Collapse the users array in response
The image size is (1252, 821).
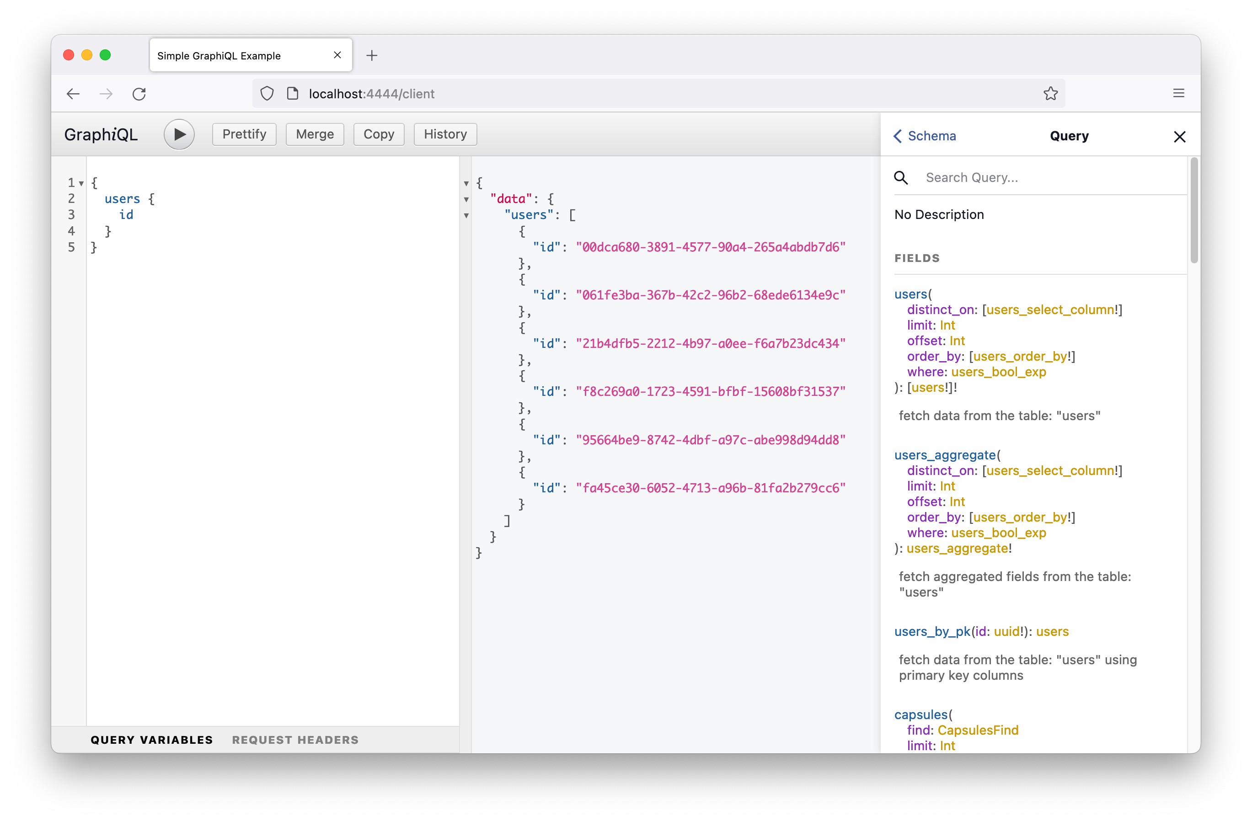coord(467,214)
